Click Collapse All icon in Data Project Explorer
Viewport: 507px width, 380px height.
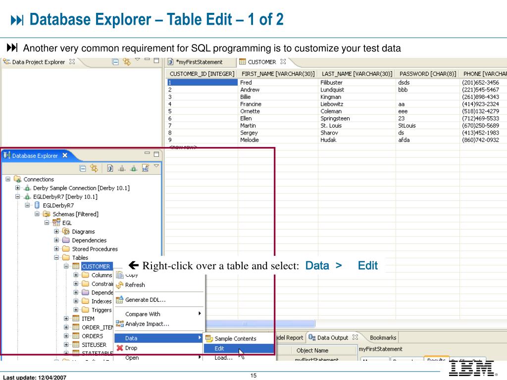(115, 62)
